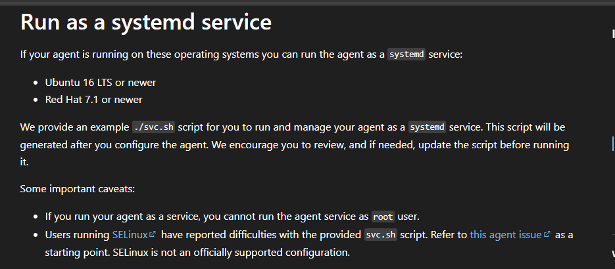Click the external-link icon beside SELinux
This screenshot has width=615, height=269.
pyautogui.click(x=153, y=235)
